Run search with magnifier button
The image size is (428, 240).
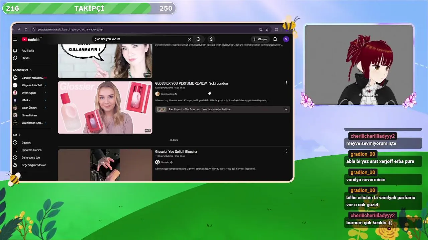[x=199, y=39]
